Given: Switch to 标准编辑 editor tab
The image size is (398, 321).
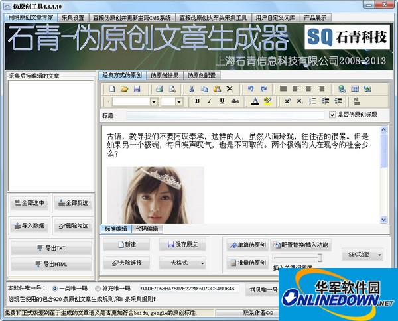Looking at the screenshot, I should pos(115,229).
